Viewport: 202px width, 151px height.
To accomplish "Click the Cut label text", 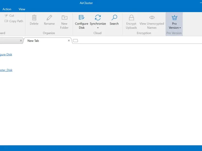I will point(12,16).
